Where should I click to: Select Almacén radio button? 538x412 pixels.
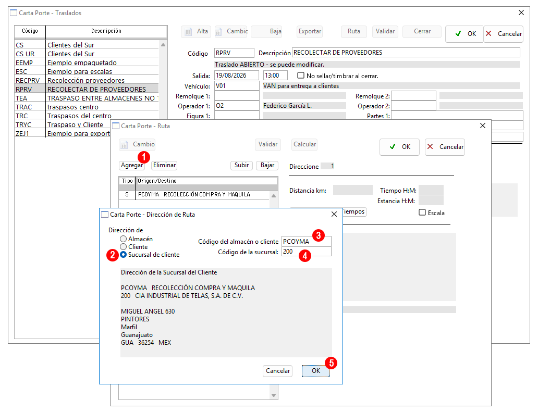[x=123, y=239]
